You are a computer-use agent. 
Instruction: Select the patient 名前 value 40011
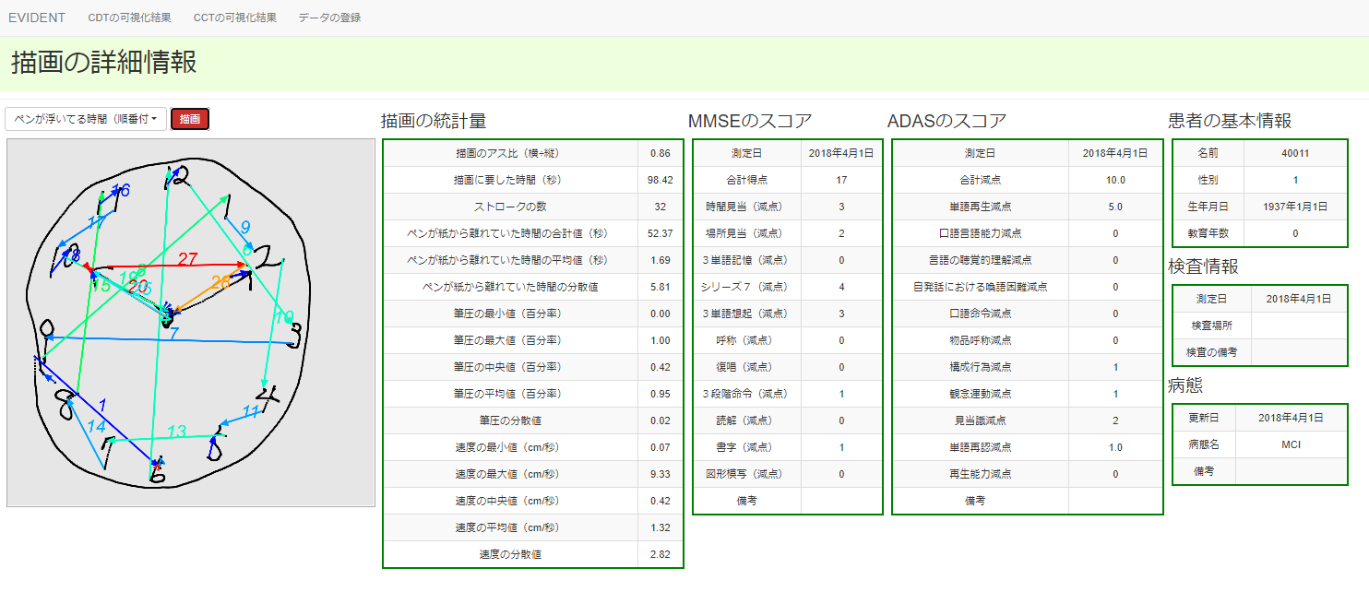coord(1295,153)
